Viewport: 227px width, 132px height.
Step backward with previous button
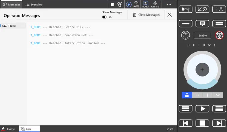tap(186, 123)
